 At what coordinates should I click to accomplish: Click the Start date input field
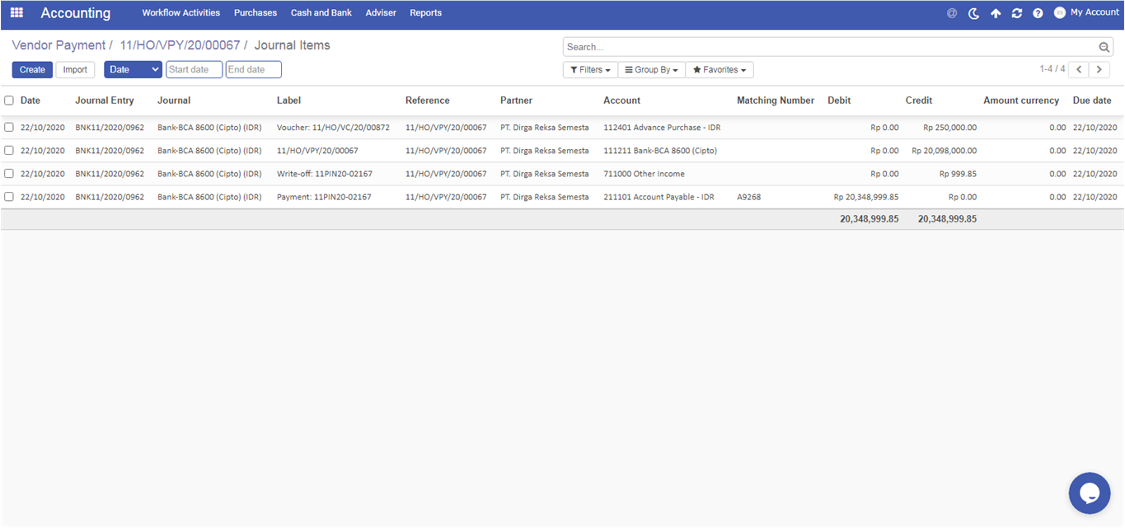[x=194, y=70]
